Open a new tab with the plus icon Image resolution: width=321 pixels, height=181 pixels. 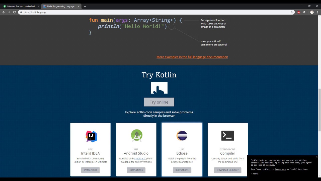(85, 6)
